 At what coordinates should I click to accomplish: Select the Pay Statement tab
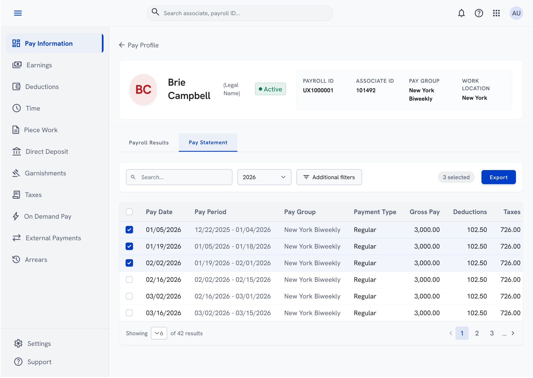[208, 142]
